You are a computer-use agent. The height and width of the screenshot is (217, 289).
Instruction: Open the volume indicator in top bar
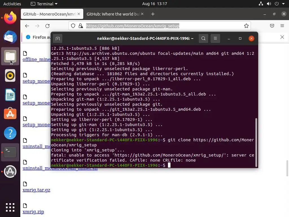[269, 4]
